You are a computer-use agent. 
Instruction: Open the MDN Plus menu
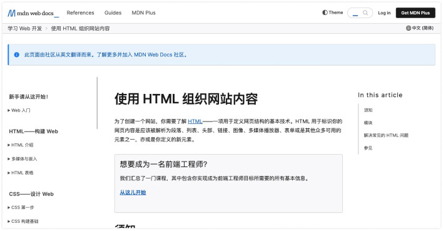(x=143, y=13)
